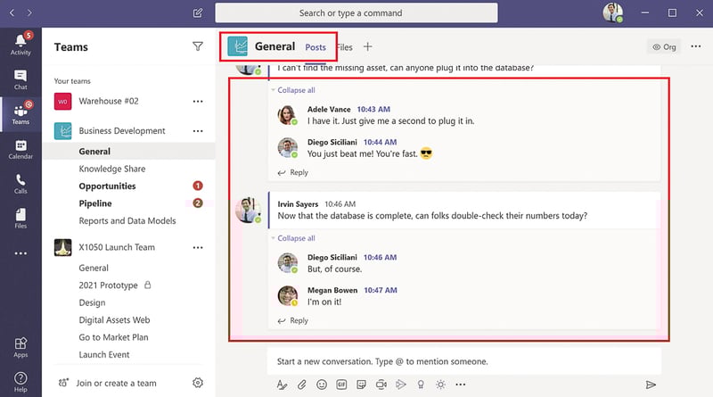Click the 10:47 AM timestamp

pyautogui.click(x=381, y=290)
